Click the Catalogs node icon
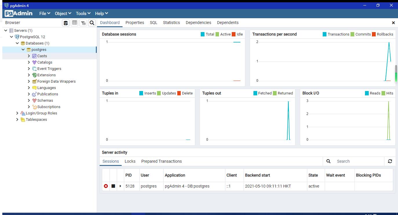This screenshot has width=398, height=215. pyautogui.click(x=34, y=62)
